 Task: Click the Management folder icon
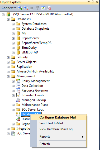13,76
